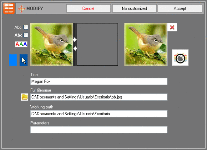Click the Modify move-arrows icon

pyautogui.click(x=21, y=9)
